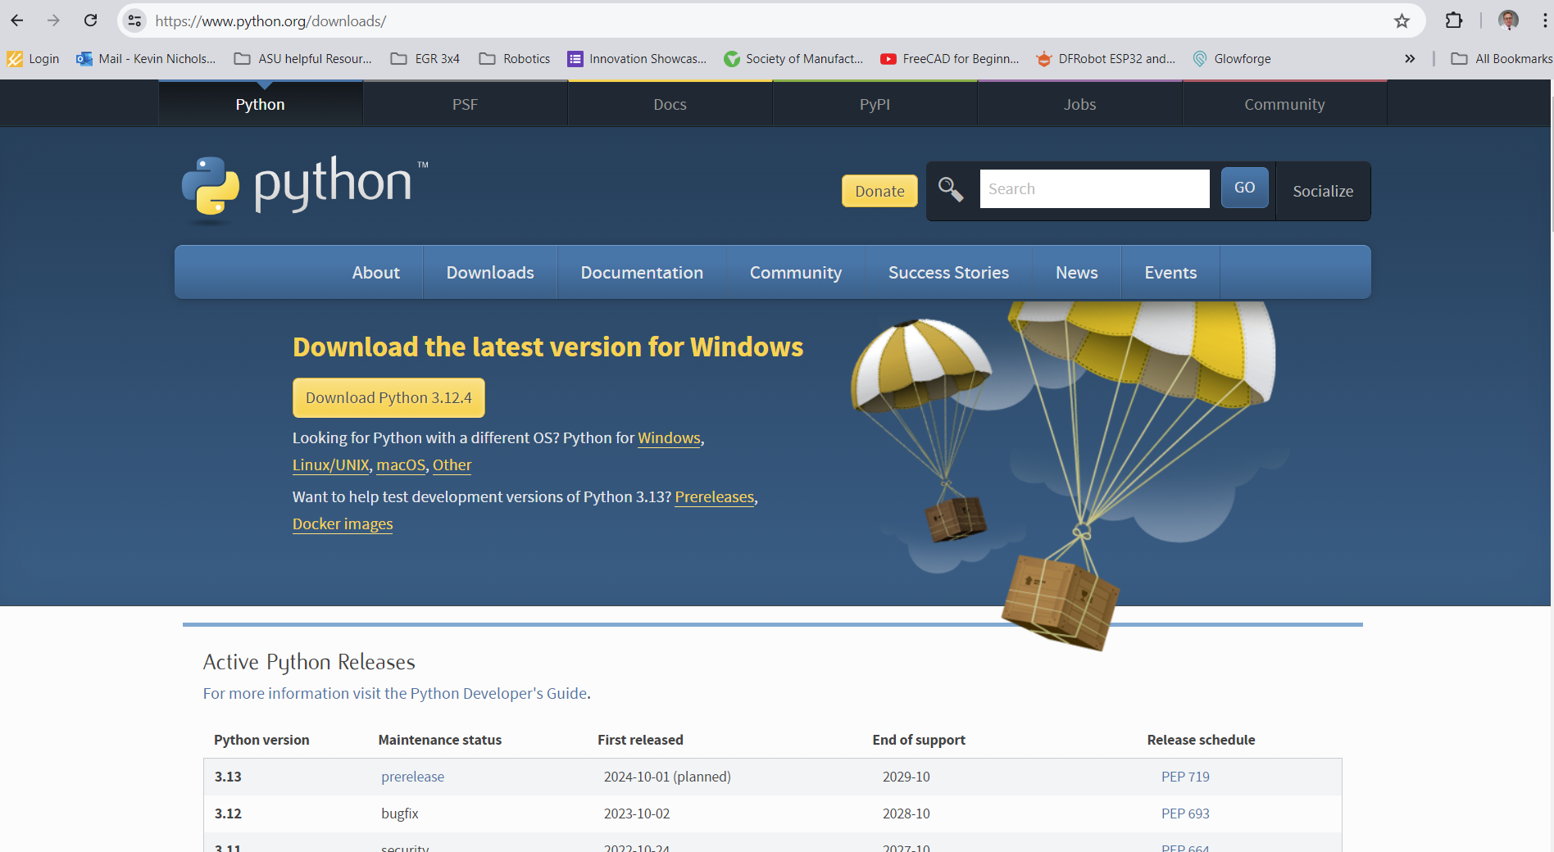
Task: Switch to the PSF top tab
Action: click(465, 104)
